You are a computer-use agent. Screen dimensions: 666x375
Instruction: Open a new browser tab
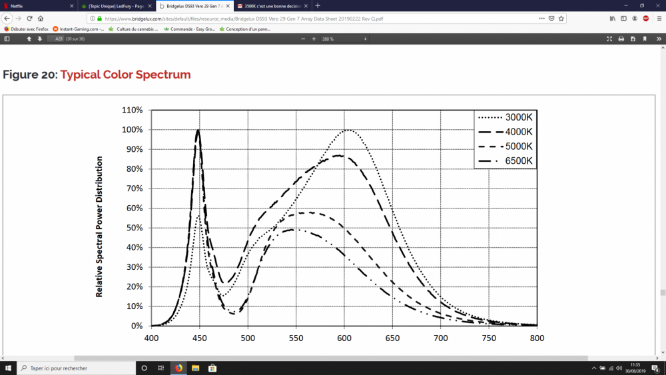[318, 6]
